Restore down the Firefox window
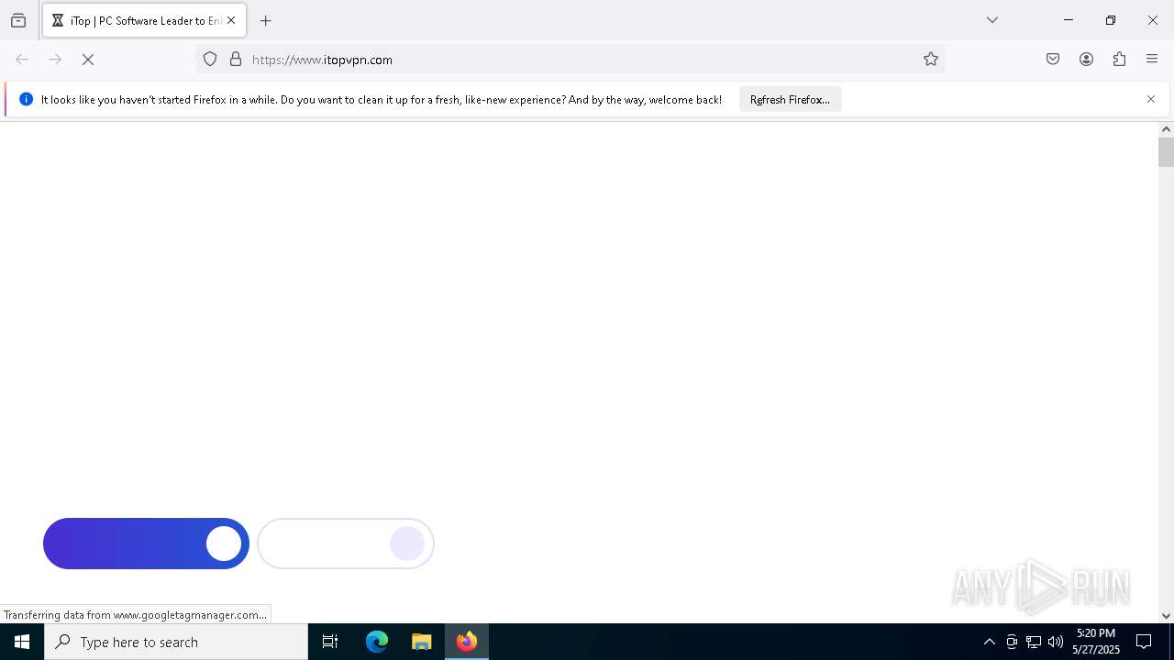The width and height of the screenshot is (1174, 660). [x=1111, y=20]
